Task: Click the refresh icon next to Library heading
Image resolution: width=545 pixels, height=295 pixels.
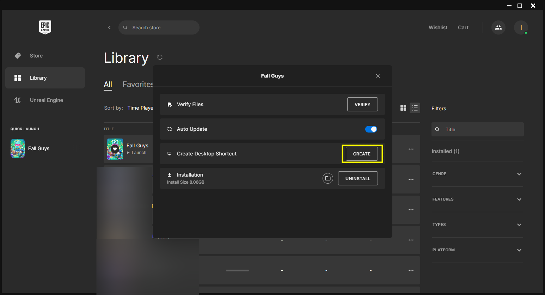Action: (x=160, y=57)
